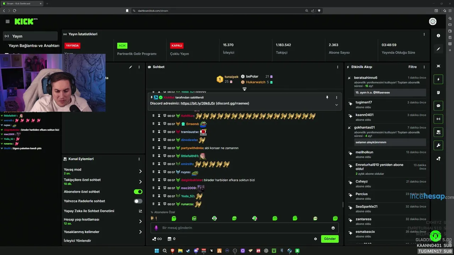
Task: Click the camera icon in right sidebar
Action: pos(438,132)
